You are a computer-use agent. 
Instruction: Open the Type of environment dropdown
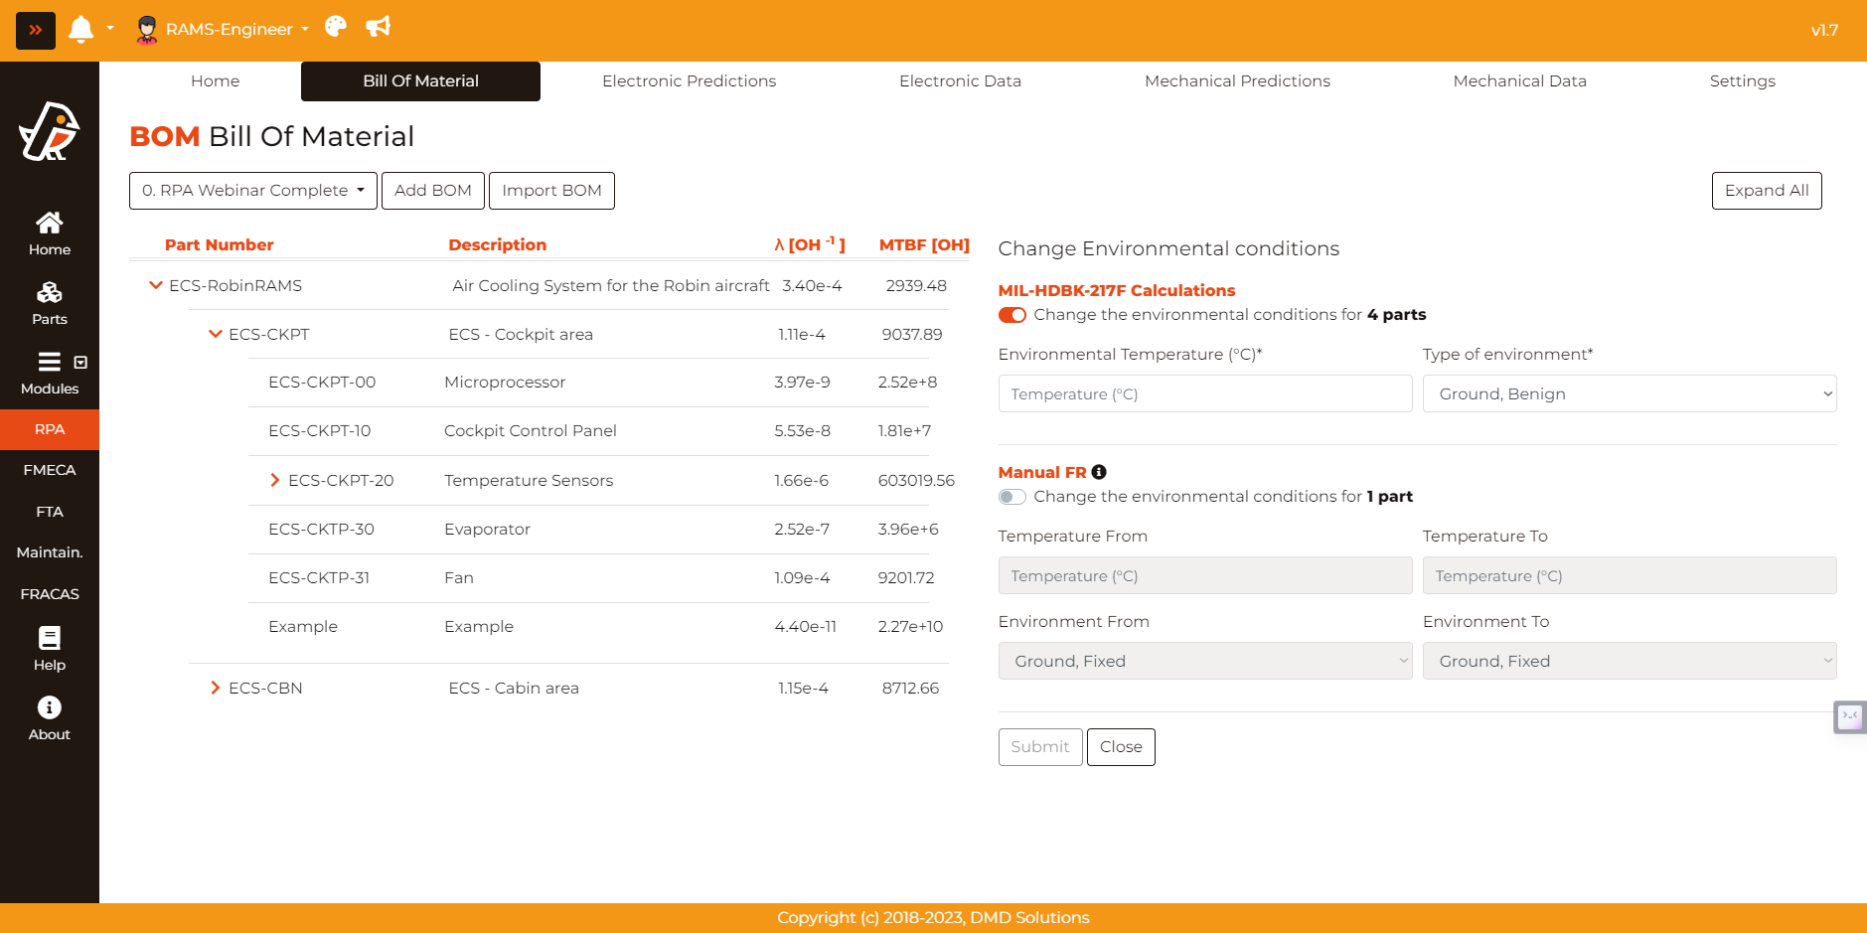[1629, 393]
